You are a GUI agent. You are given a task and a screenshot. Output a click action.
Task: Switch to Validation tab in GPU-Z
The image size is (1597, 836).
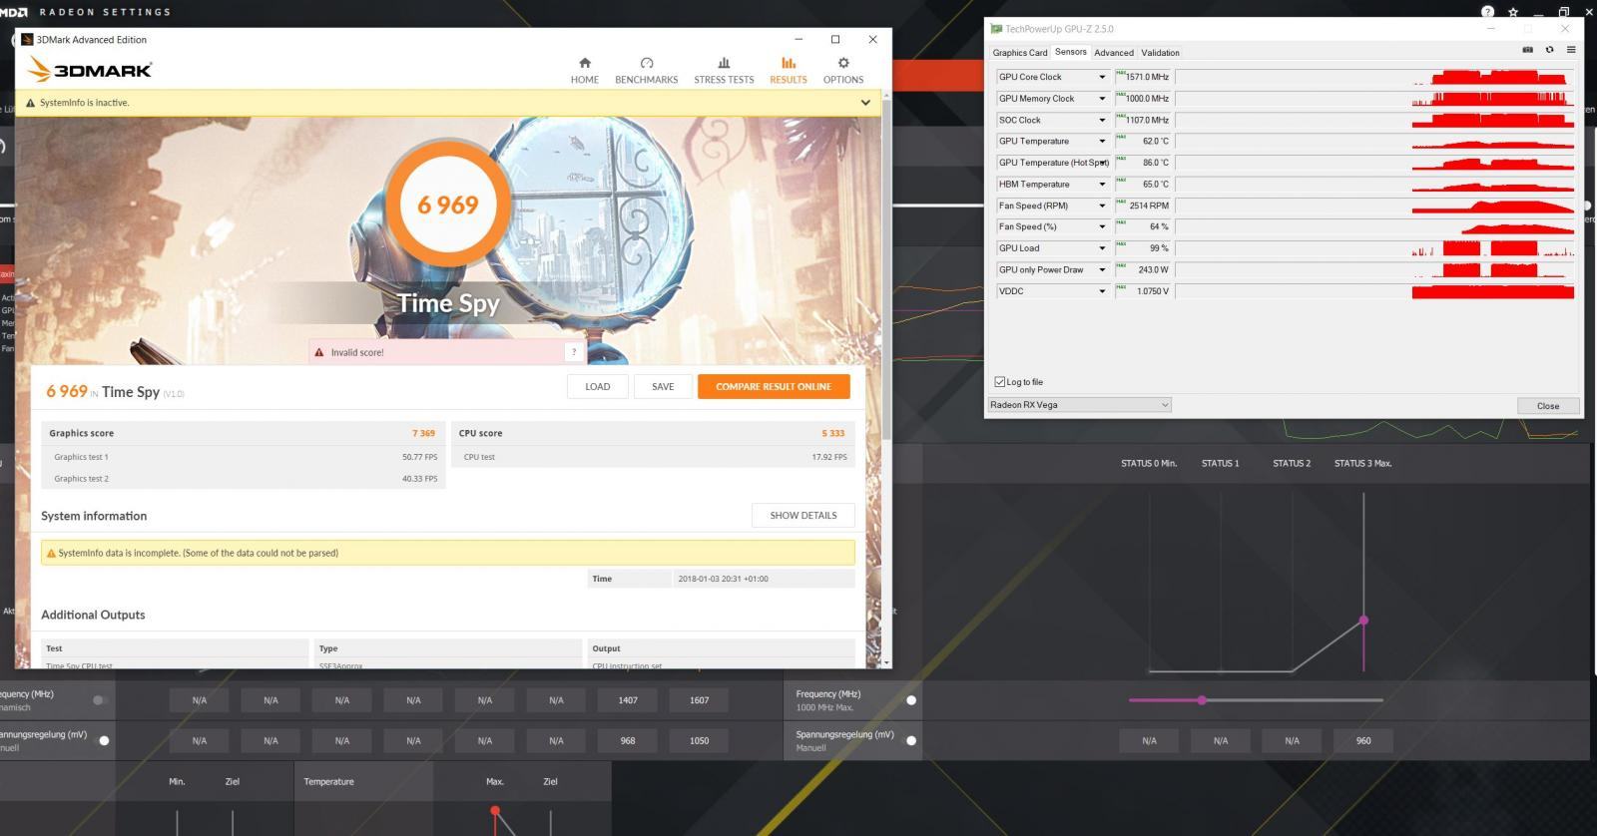tap(1160, 53)
